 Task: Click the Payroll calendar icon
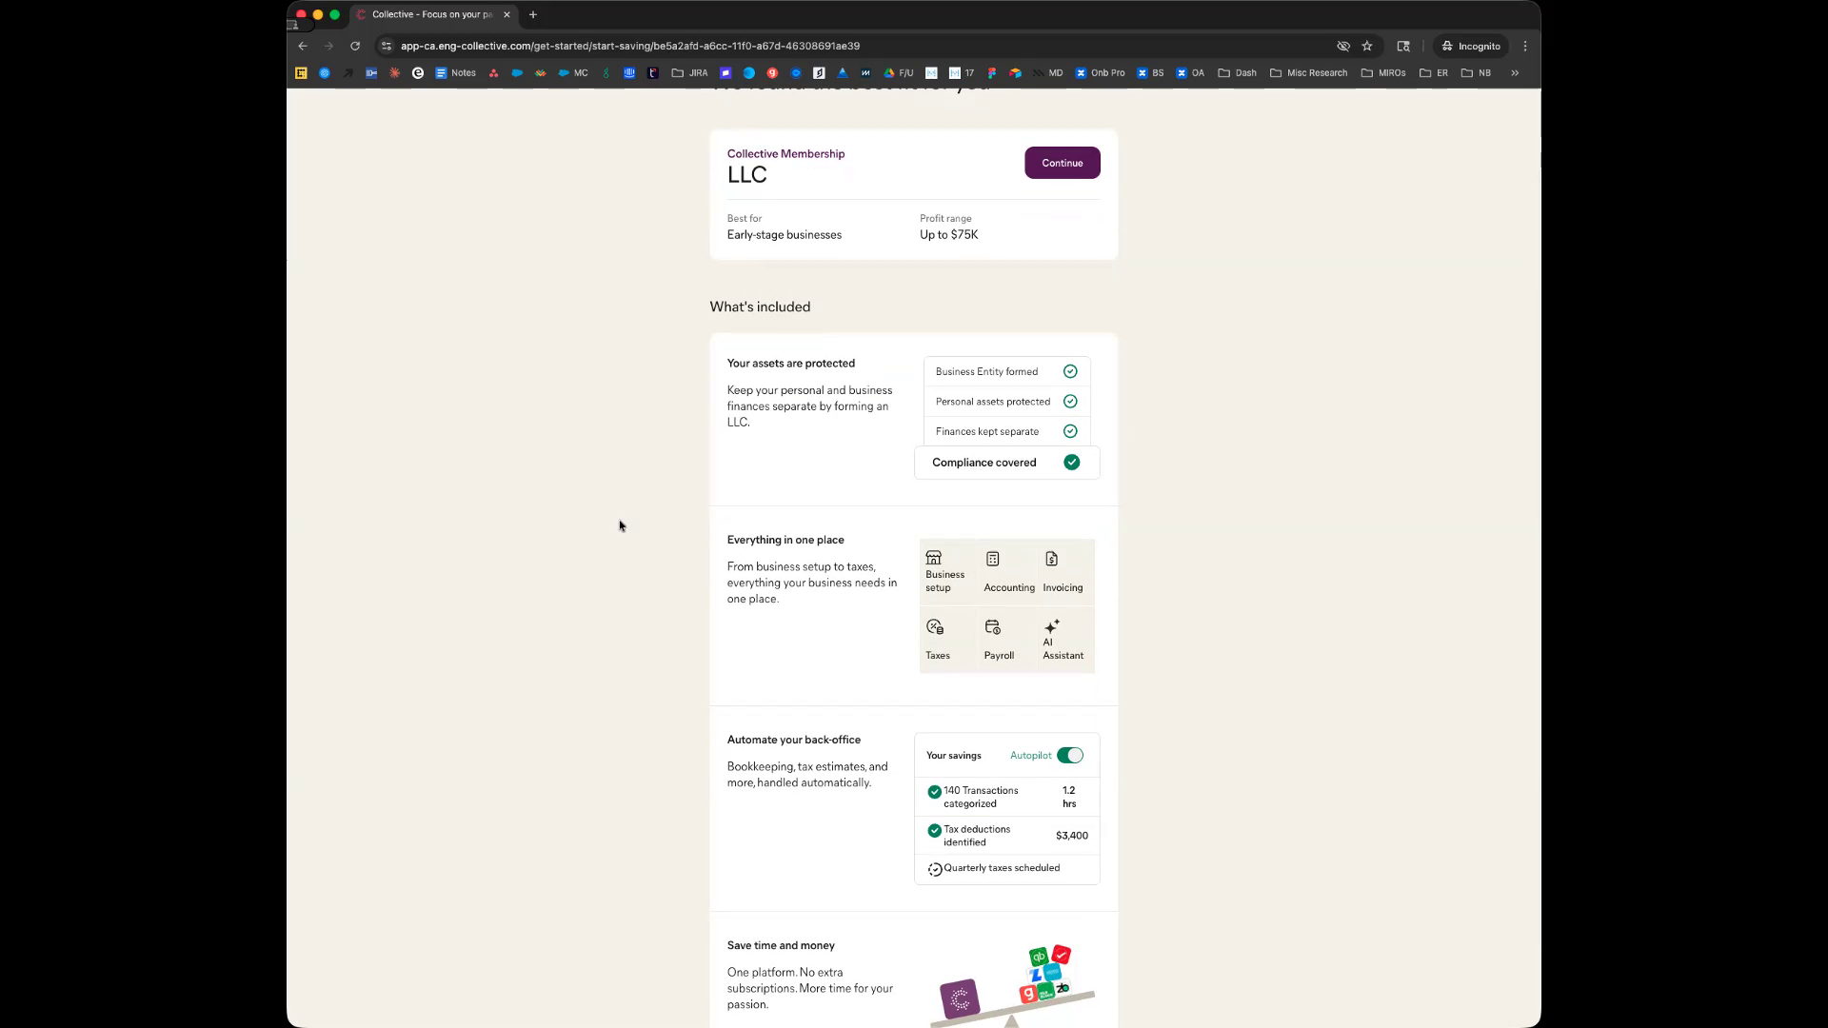(992, 627)
